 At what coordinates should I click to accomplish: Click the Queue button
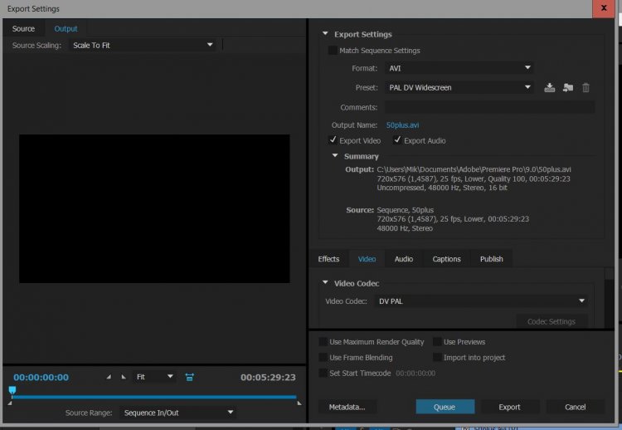pos(445,407)
